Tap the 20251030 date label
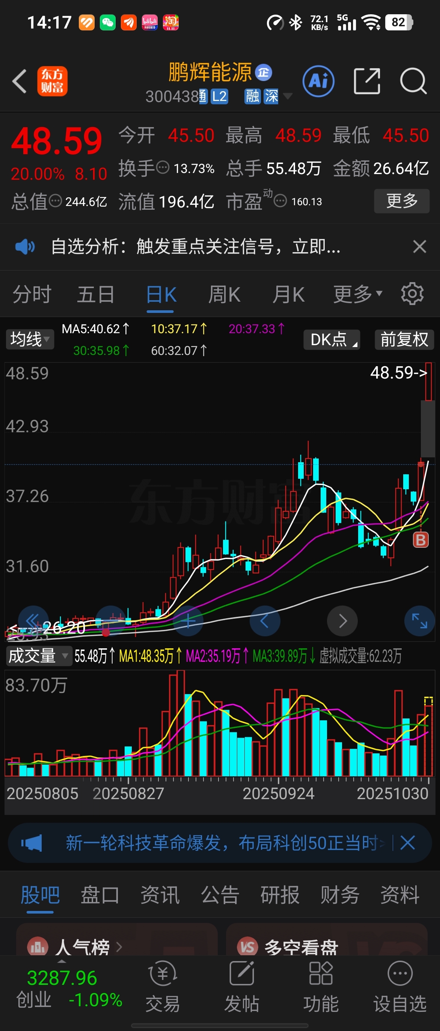 point(392,793)
